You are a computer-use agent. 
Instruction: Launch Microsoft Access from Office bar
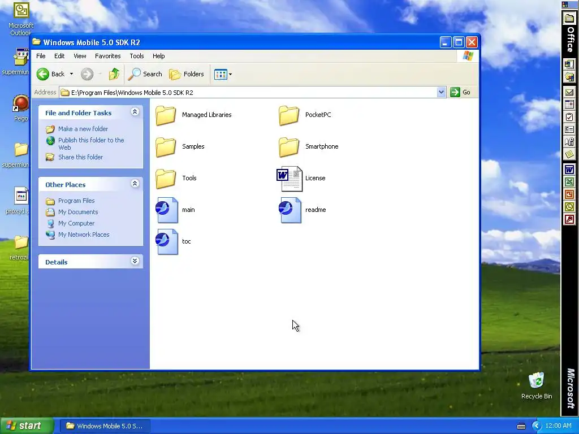point(569,219)
